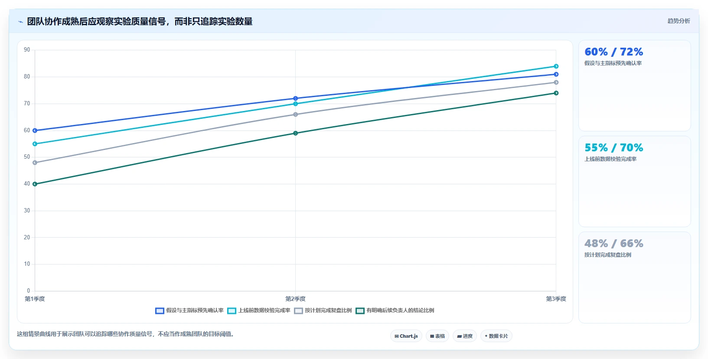Click the gray data point at 第2季度

pyautogui.click(x=296, y=114)
